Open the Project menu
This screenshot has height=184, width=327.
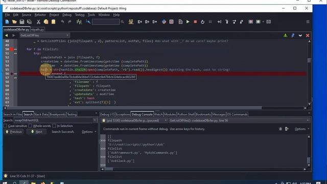click(x=54, y=15)
